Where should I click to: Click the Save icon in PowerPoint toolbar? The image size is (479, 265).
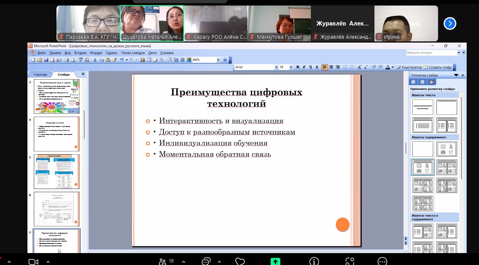46,60
